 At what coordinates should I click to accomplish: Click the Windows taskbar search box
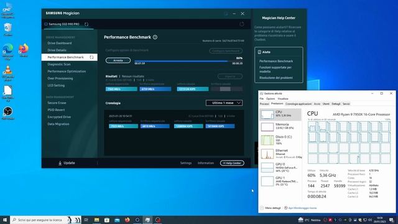point(45,220)
